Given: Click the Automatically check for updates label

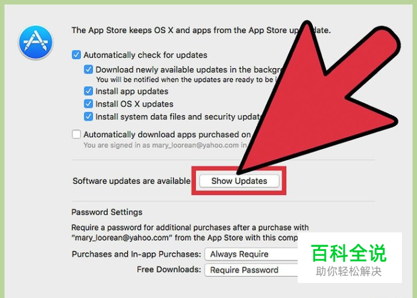Looking at the screenshot, I should pyautogui.click(x=145, y=55).
